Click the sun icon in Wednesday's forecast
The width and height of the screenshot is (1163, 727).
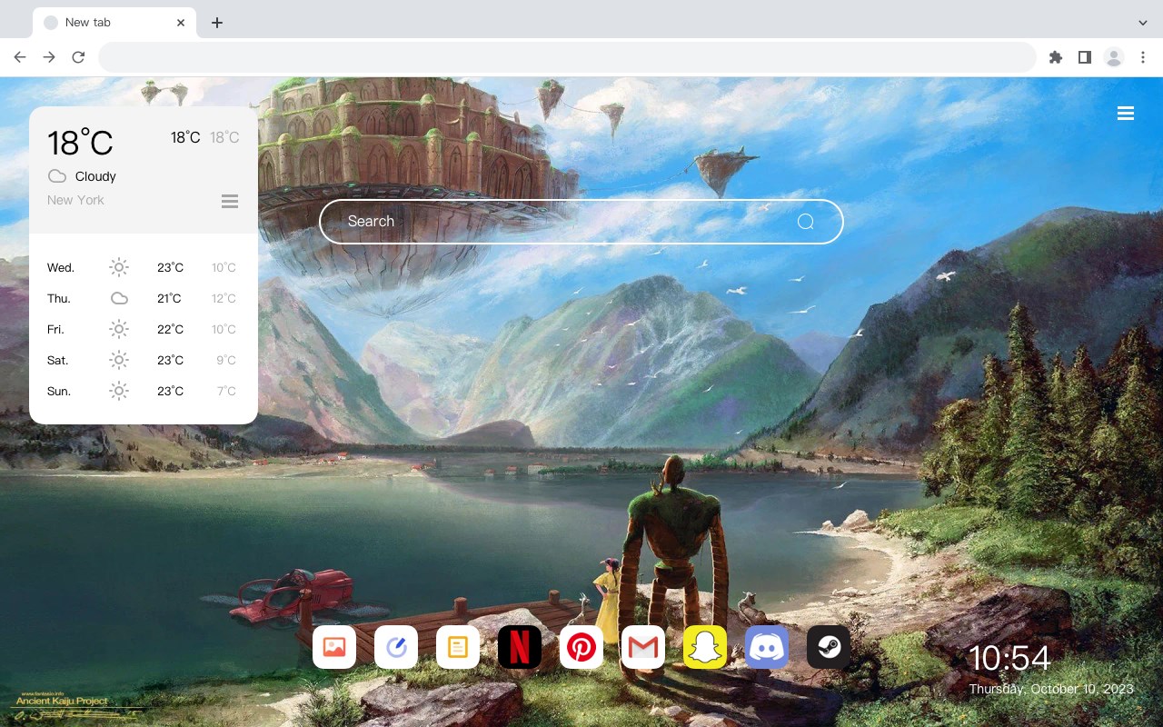[x=119, y=267]
